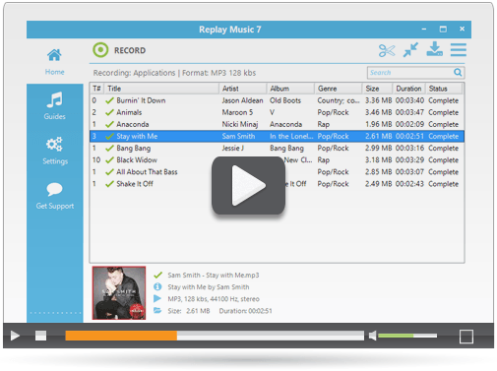Sort by the Album column header
The width and height of the screenshot is (497, 371).
coord(290,89)
